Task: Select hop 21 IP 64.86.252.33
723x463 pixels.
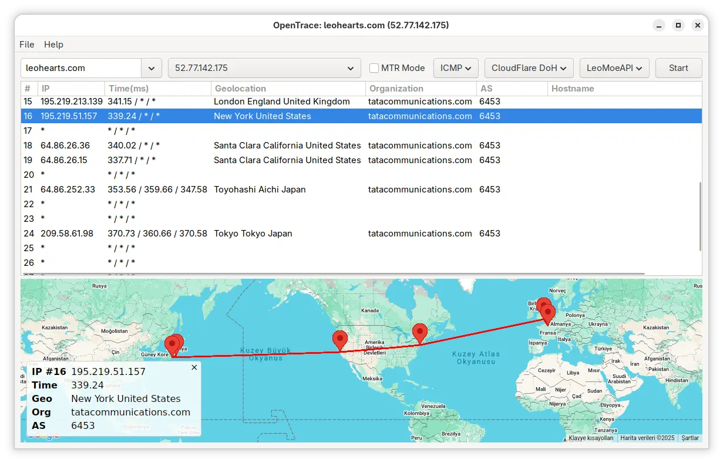Action: click(x=68, y=190)
